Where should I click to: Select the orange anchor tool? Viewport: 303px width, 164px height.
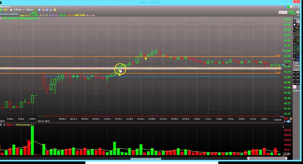tap(298, 37)
